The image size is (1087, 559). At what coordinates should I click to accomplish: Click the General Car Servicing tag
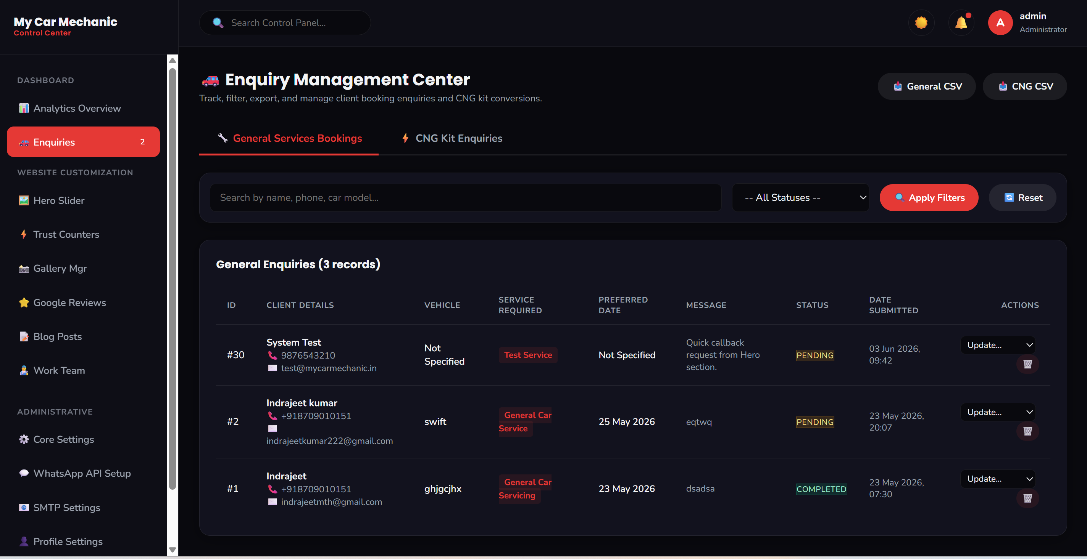tap(525, 489)
